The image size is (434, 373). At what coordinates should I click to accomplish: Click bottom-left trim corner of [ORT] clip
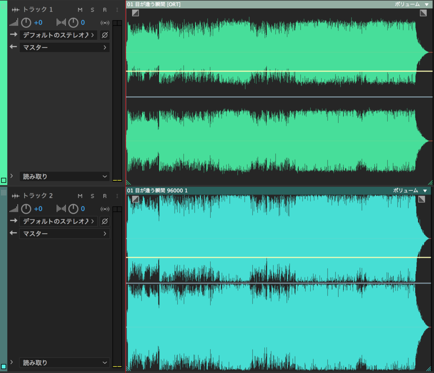(128, 183)
